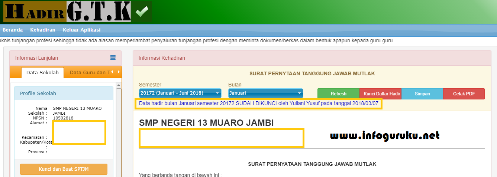Select Keluar Aplikasi in the menu

tap(81, 30)
